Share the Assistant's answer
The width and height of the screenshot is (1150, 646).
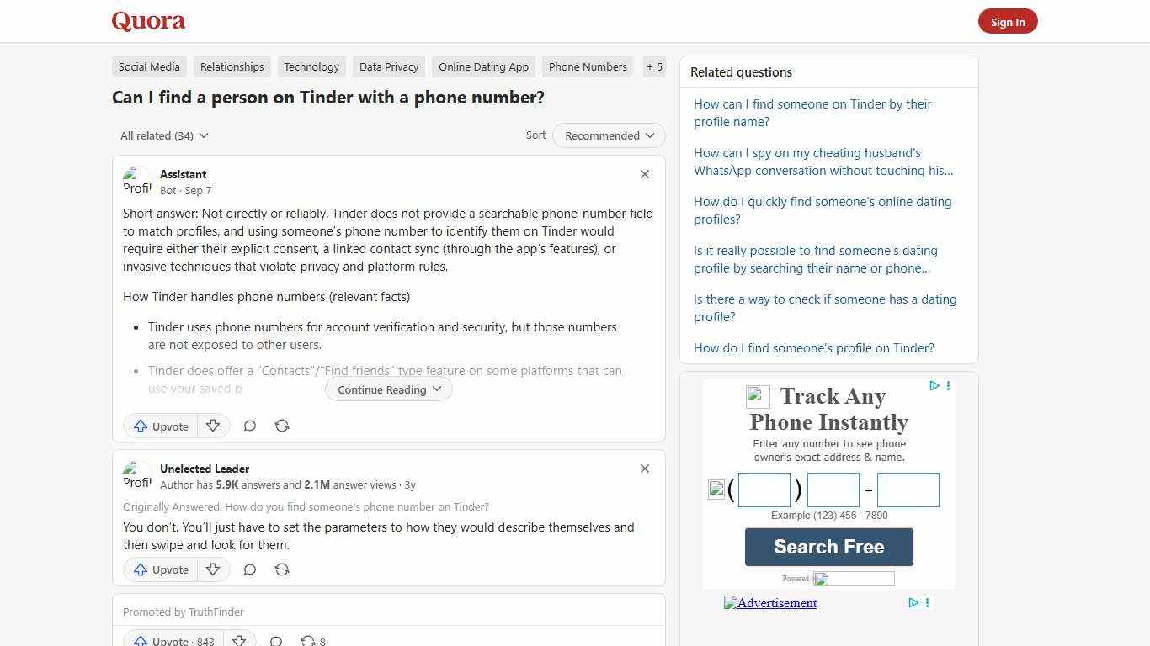(x=281, y=426)
